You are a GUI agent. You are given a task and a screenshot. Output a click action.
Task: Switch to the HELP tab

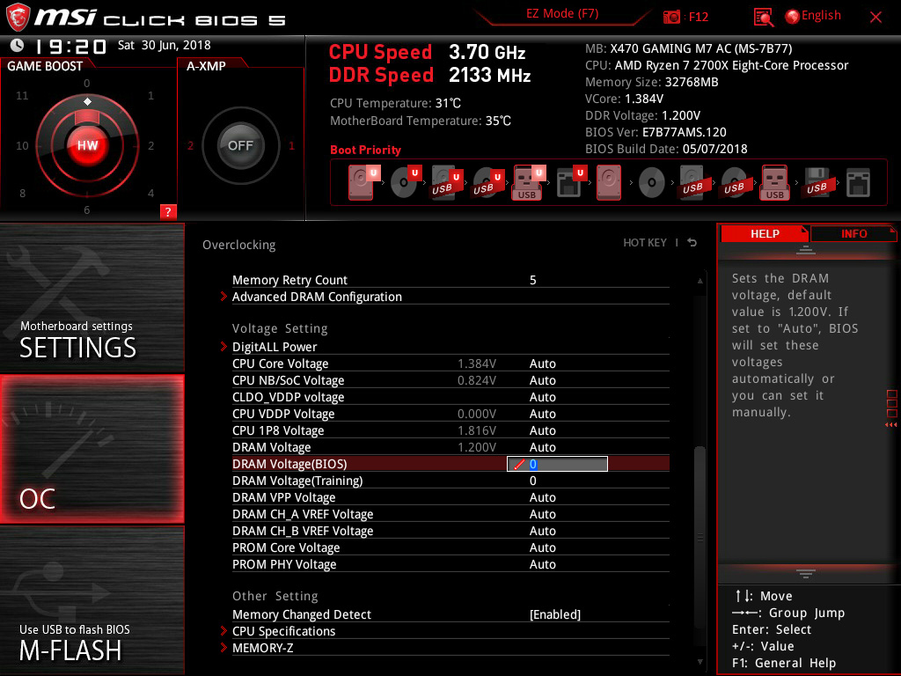click(x=765, y=233)
